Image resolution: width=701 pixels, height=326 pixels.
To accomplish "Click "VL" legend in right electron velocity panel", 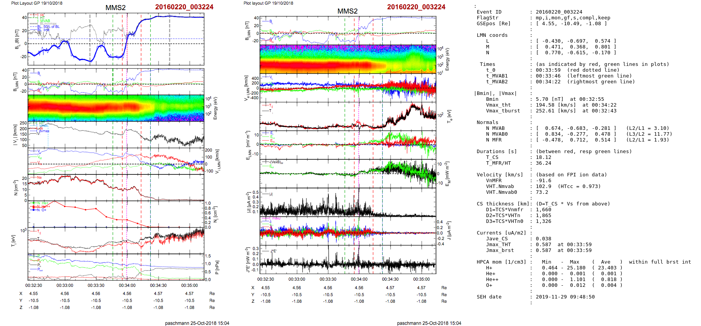I will click(271, 77).
